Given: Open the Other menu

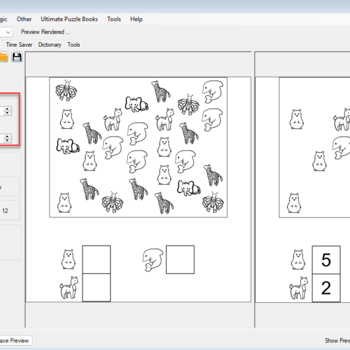Looking at the screenshot, I should click(x=24, y=19).
